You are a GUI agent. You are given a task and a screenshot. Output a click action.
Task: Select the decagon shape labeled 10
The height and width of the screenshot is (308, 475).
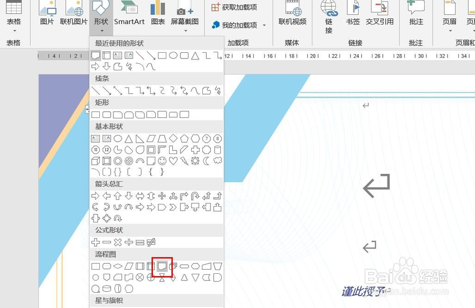pyautogui.click(x=95, y=150)
